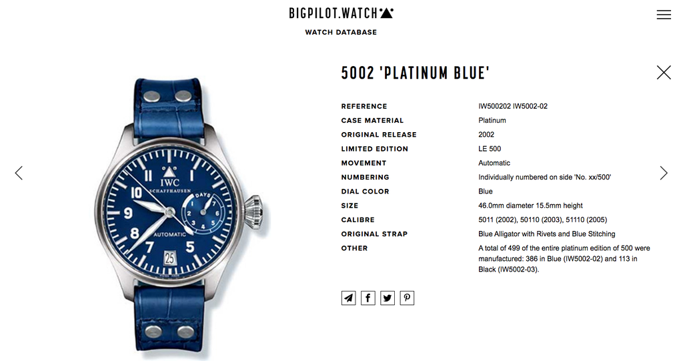Image resolution: width=683 pixels, height=361 pixels.
Task: Go to the previous watch
Action: tap(19, 173)
